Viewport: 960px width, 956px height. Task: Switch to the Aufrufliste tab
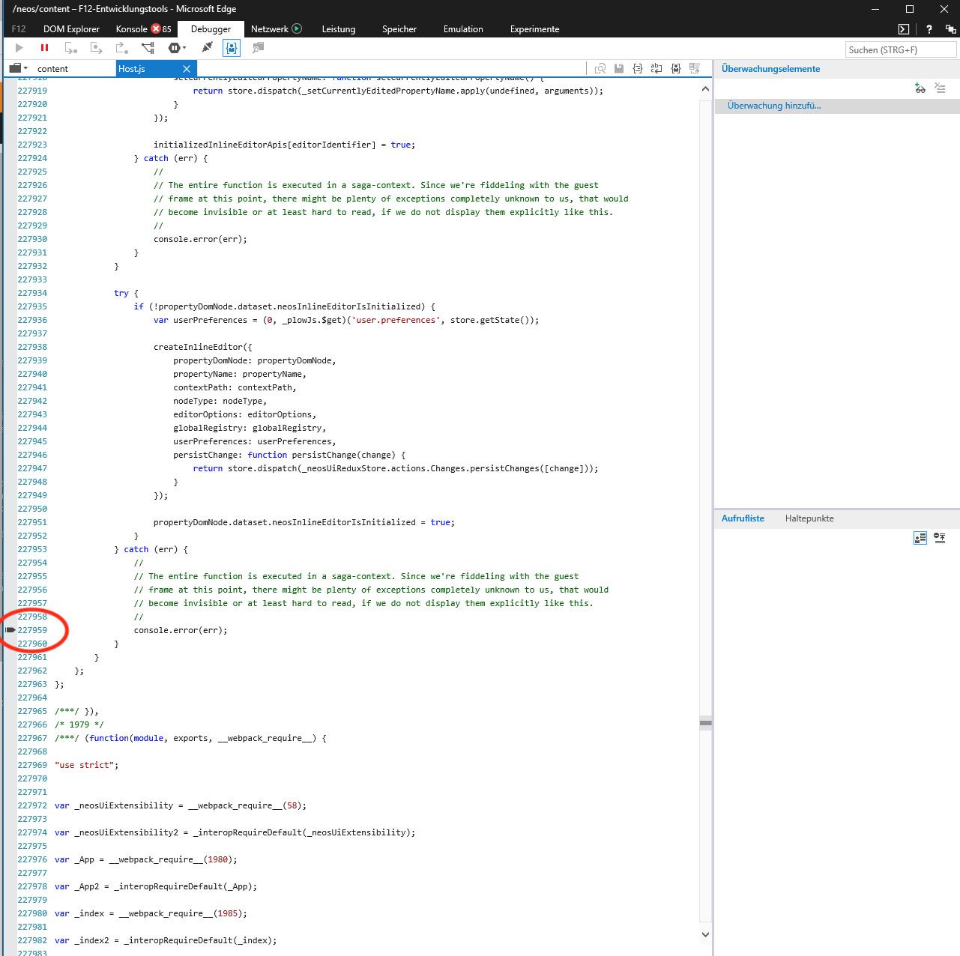tap(743, 518)
